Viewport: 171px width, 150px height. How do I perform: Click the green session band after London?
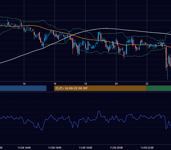[159, 88]
